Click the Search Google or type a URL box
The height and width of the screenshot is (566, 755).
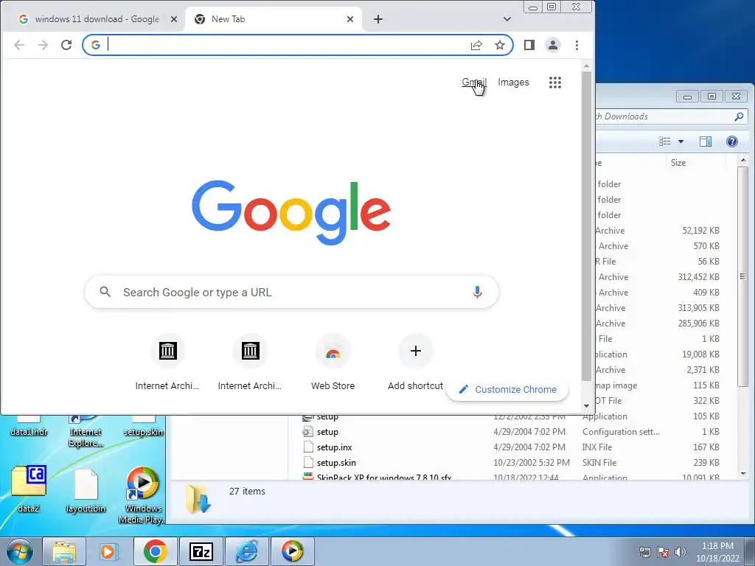click(x=291, y=292)
